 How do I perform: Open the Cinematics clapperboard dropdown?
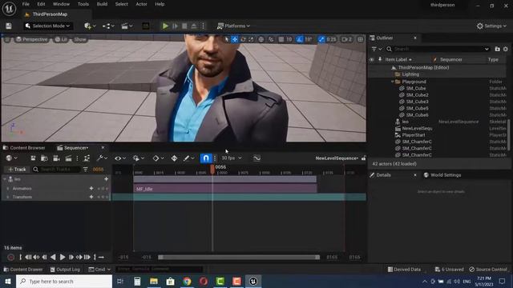pos(127,26)
